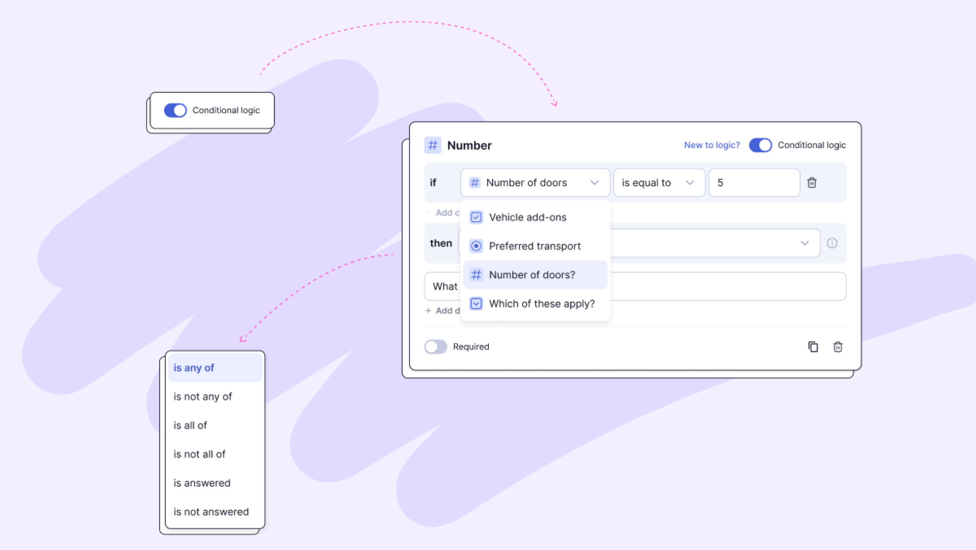Screen dimensions: 976x550
Task: Expand the then action dropdown
Action: click(804, 243)
